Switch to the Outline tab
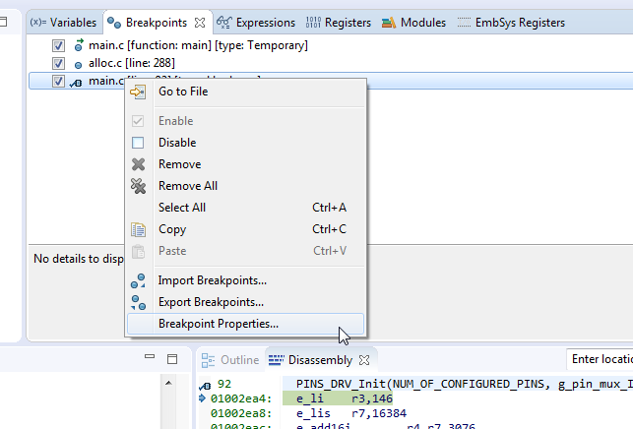This screenshot has width=633, height=429. (230, 360)
